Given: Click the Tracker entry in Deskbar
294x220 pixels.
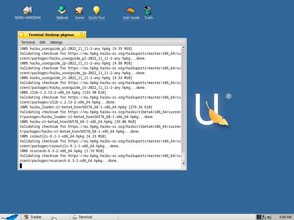Looking at the screenshot, I should coord(45,217).
